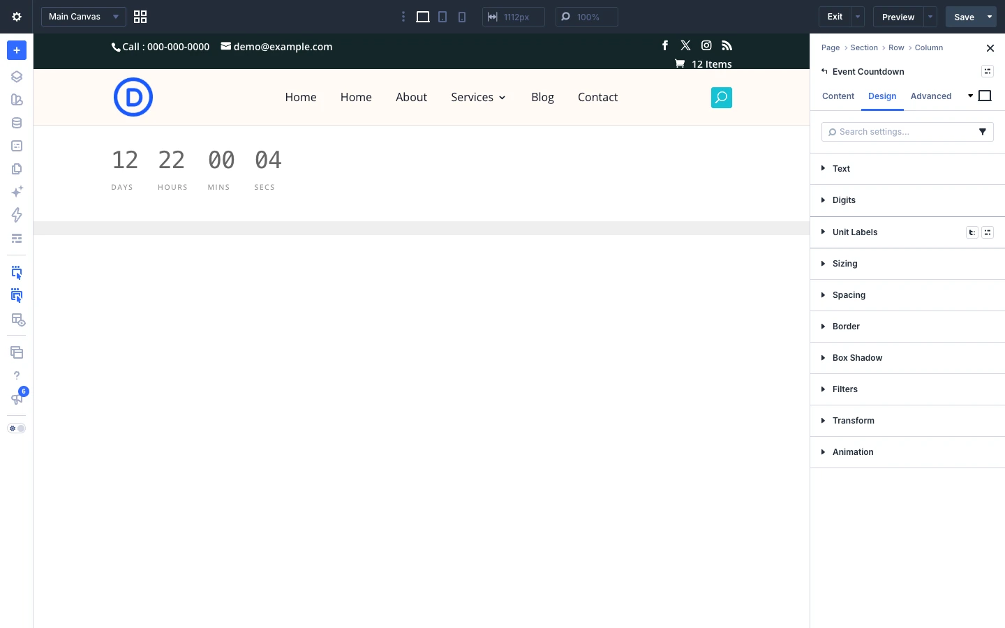The width and height of the screenshot is (1005, 628).
Task: Expand the Digits settings group
Action: [x=907, y=200]
